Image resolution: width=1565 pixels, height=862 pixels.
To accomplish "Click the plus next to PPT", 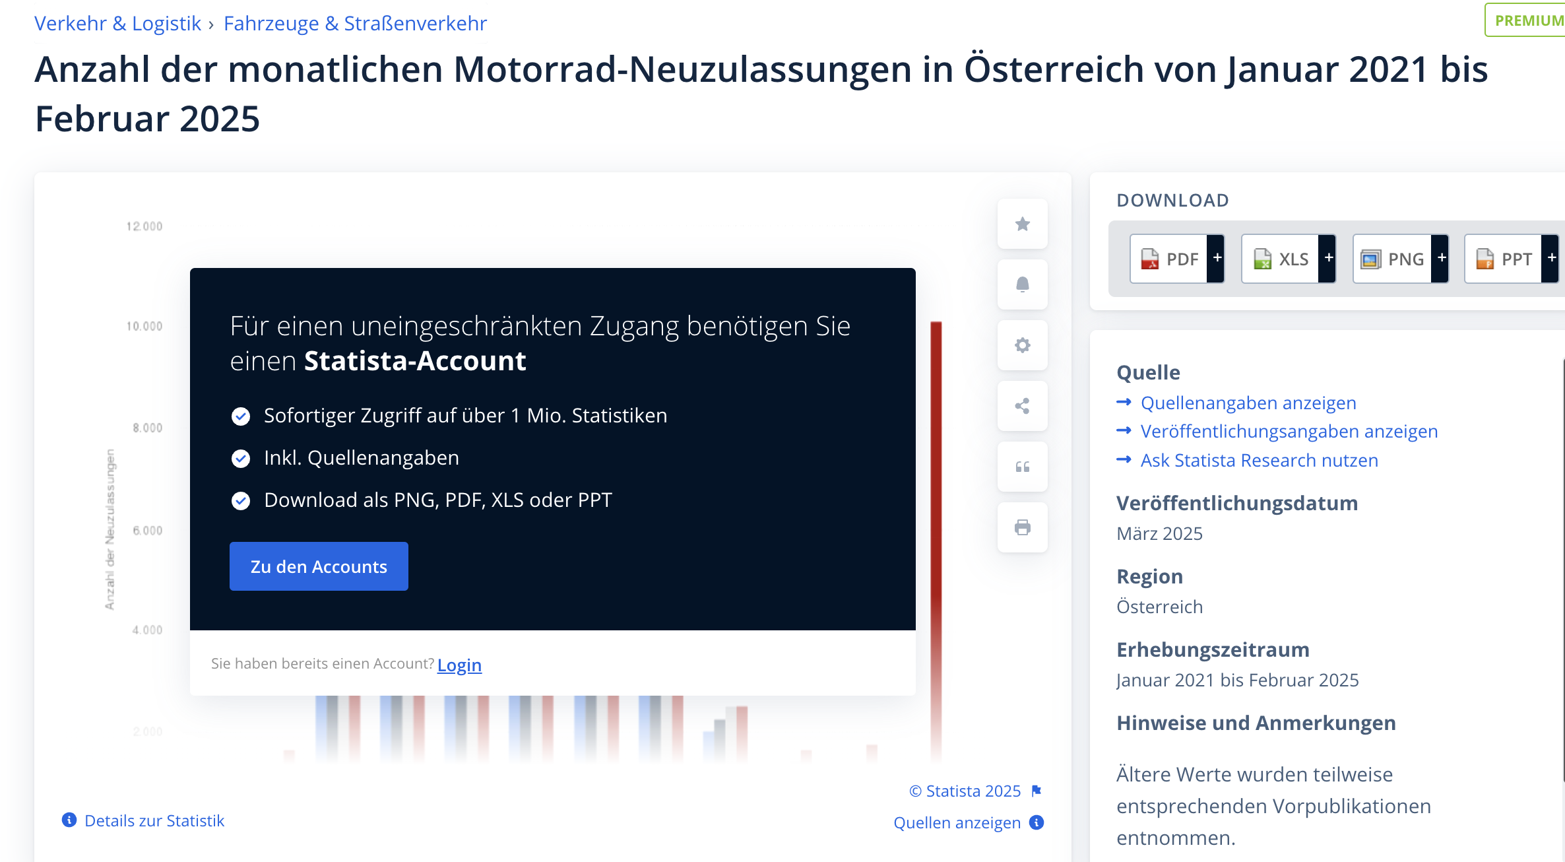I will tap(1551, 259).
